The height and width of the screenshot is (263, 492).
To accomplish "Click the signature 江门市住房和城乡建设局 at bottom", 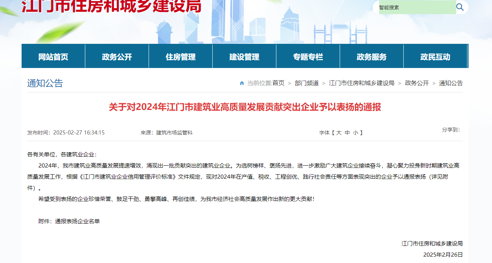I will pos(432,244).
